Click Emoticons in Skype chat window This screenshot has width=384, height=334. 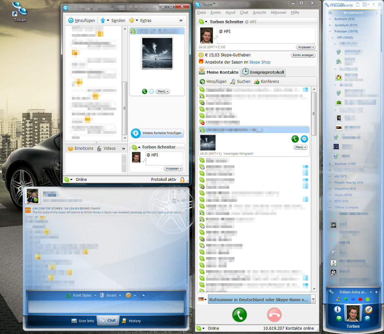click(81, 148)
